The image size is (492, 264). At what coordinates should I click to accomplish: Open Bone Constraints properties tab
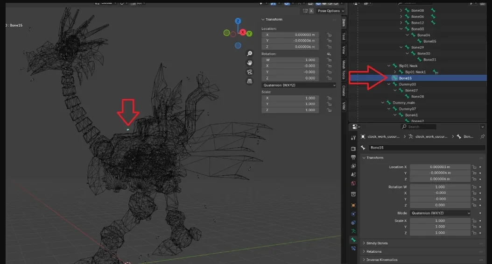click(x=353, y=248)
